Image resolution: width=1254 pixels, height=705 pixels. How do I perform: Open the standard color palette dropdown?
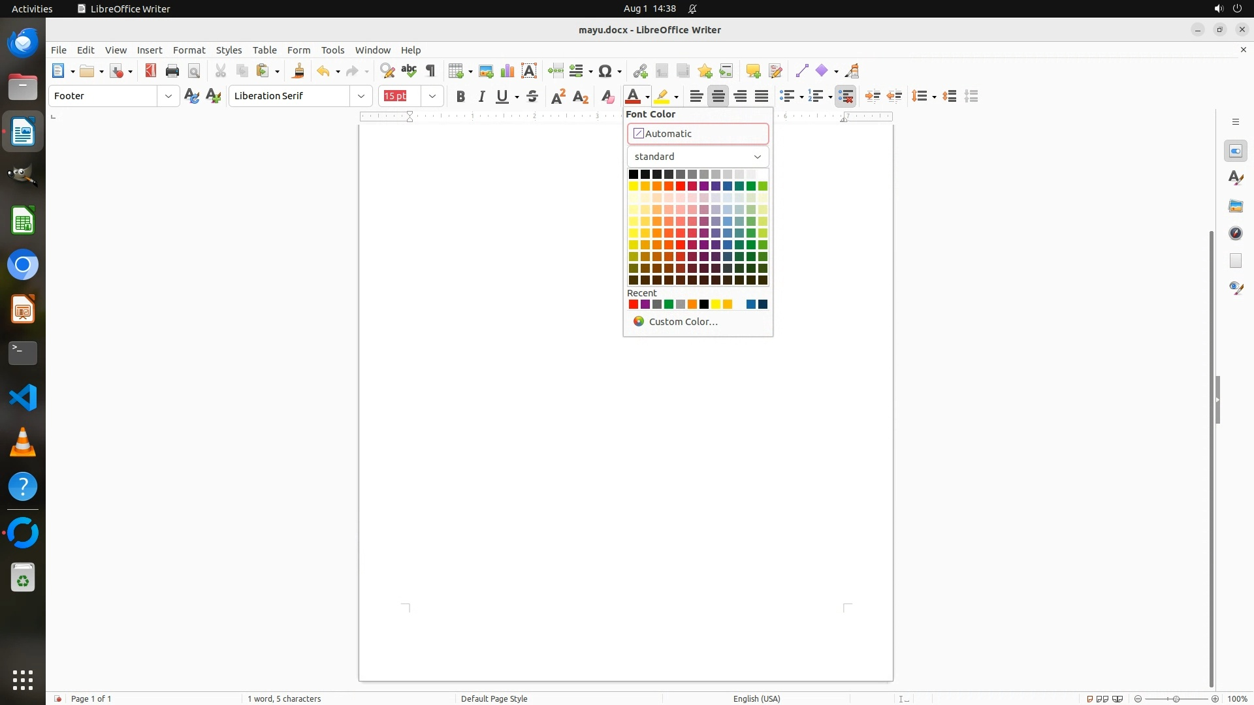pyautogui.click(x=698, y=157)
